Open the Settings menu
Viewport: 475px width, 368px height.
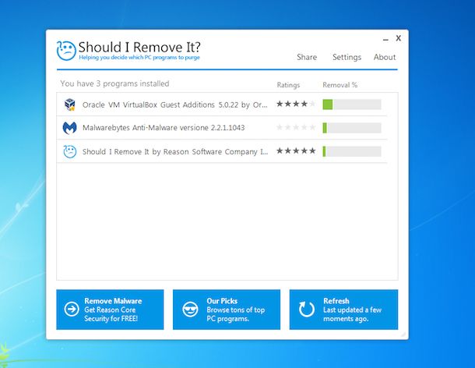pyautogui.click(x=347, y=57)
